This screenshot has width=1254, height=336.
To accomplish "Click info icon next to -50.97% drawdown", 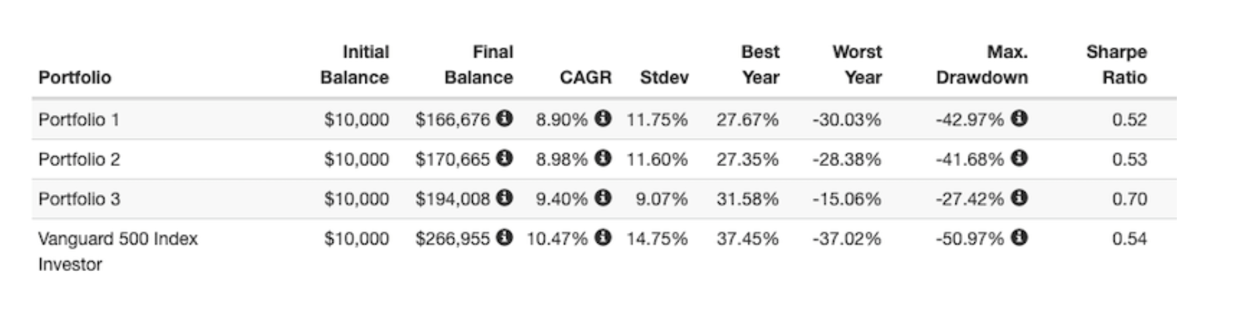I will coord(1019,237).
